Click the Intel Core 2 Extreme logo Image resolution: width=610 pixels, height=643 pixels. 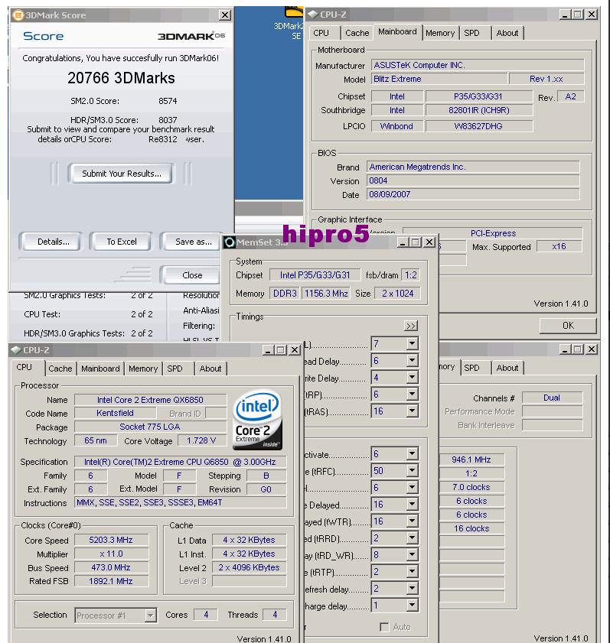tap(258, 419)
